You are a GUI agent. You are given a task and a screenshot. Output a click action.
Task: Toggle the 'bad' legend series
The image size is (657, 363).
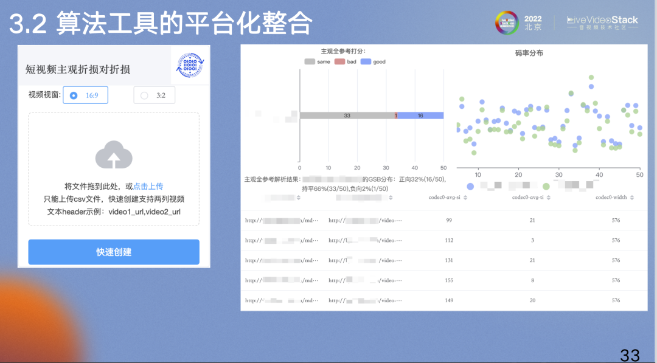click(x=346, y=61)
